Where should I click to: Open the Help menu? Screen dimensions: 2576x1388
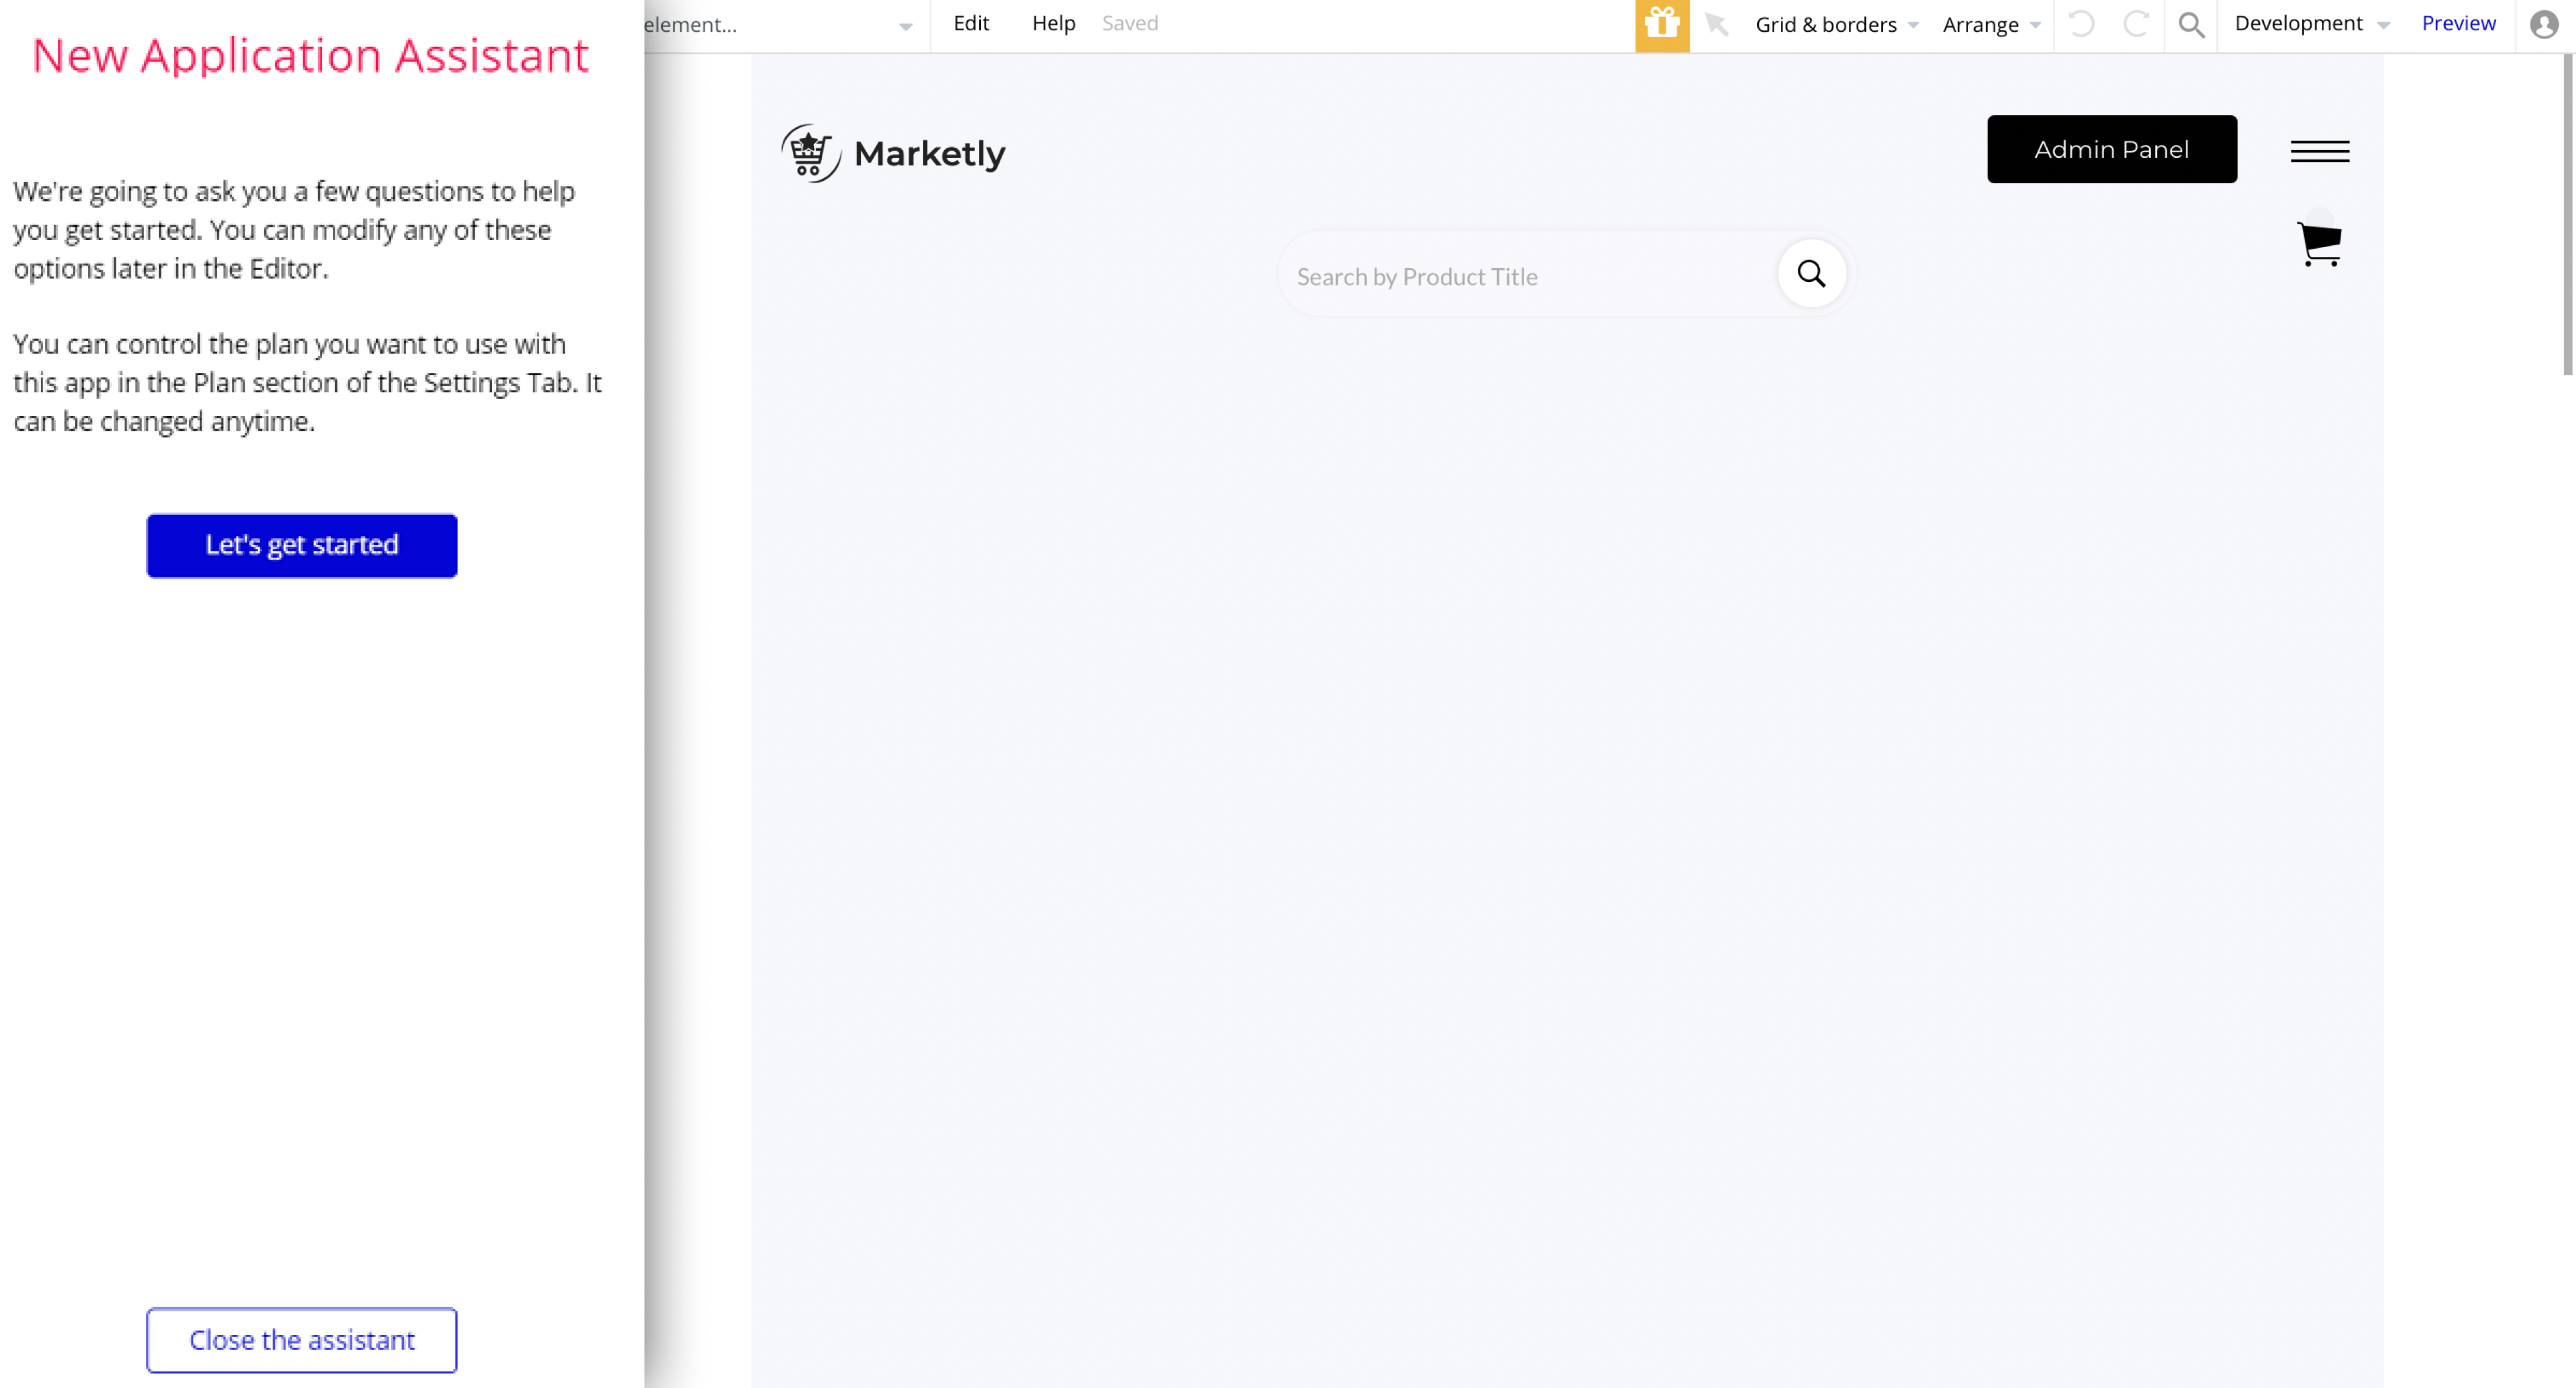(1052, 23)
